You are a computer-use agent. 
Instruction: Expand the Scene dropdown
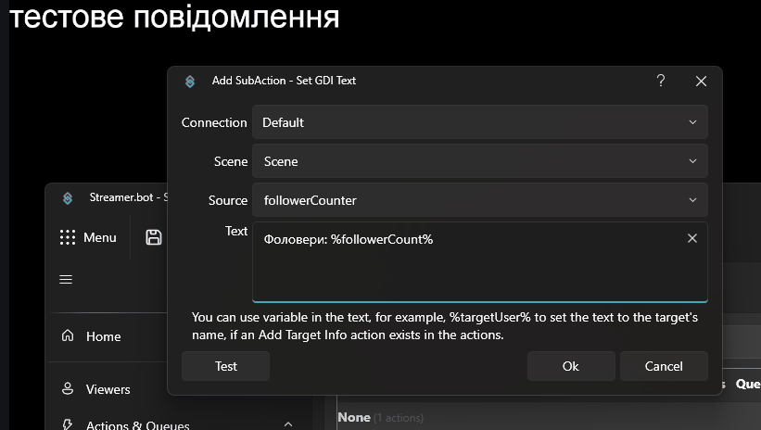479,161
